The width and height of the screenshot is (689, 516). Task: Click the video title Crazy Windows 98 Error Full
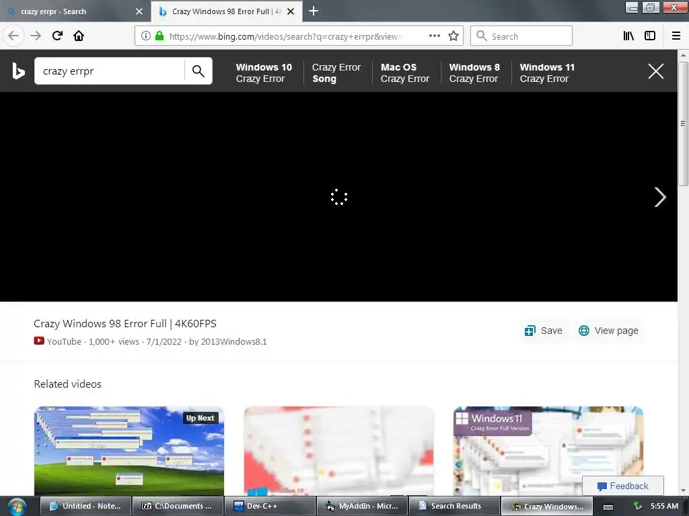click(124, 324)
